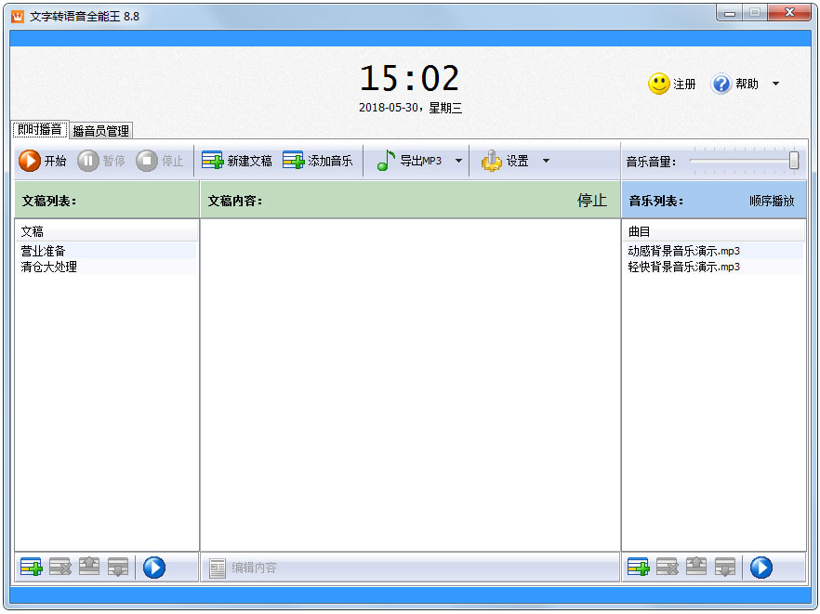Select the 营业准备 script
This screenshot has width=820, height=614.
coord(107,251)
